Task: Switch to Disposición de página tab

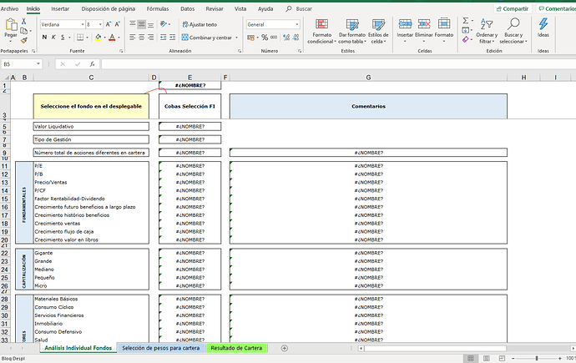Action: coord(108,9)
